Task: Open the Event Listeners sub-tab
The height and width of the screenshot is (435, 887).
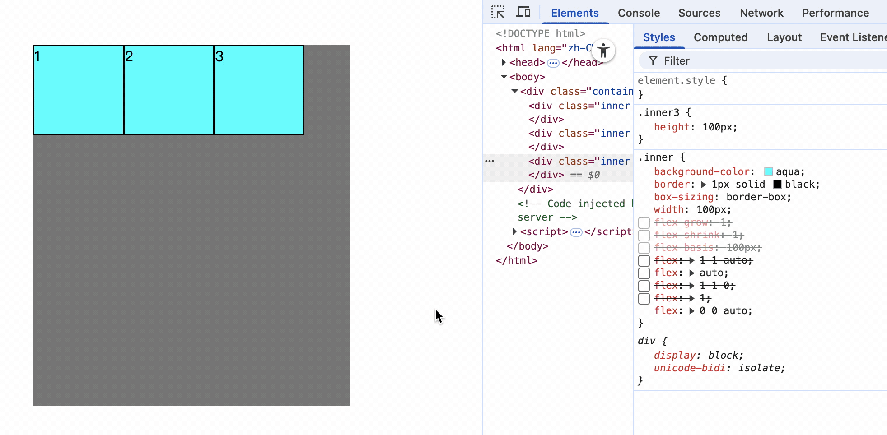Action: (x=853, y=37)
